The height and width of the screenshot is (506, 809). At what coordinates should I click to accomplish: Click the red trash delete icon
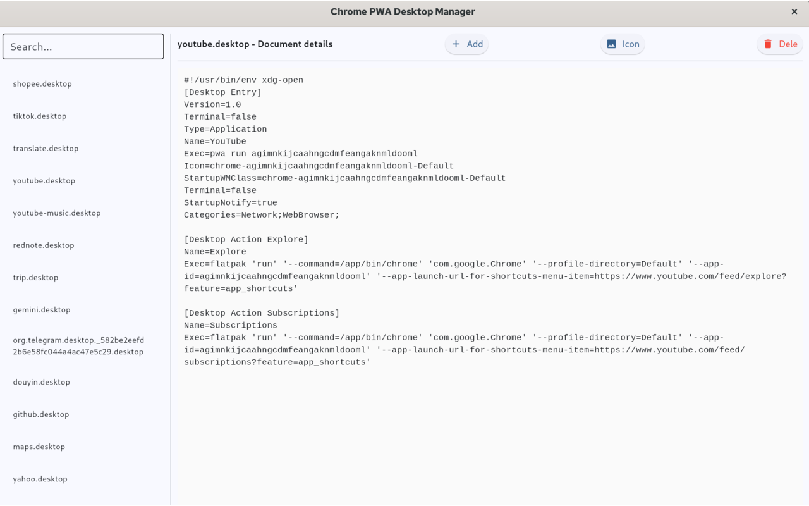click(x=768, y=44)
